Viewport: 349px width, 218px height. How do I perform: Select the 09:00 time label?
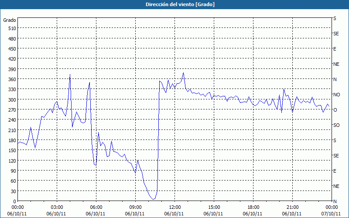(x=135, y=208)
